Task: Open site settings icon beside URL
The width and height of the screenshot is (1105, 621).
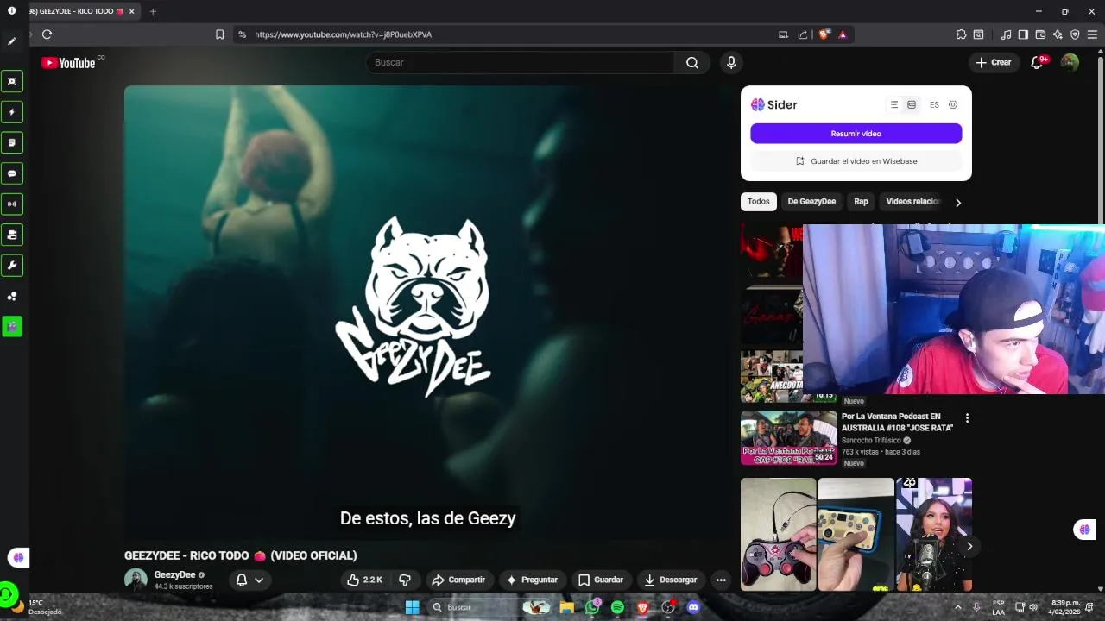Action: pyautogui.click(x=242, y=34)
